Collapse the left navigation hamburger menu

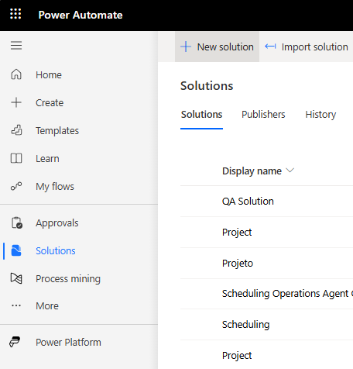tap(16, 46)
